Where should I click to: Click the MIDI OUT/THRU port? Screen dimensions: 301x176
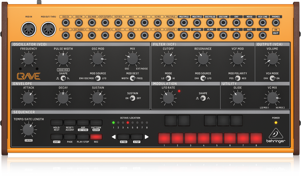pyautogui.click(x=48, y=29)
